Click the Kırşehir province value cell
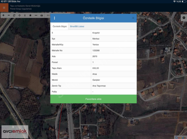 coord(114,33)
